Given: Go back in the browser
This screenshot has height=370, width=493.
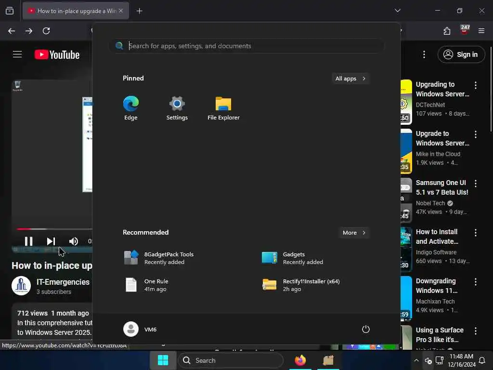Looking at the screenshot, I should pos(12,31).
